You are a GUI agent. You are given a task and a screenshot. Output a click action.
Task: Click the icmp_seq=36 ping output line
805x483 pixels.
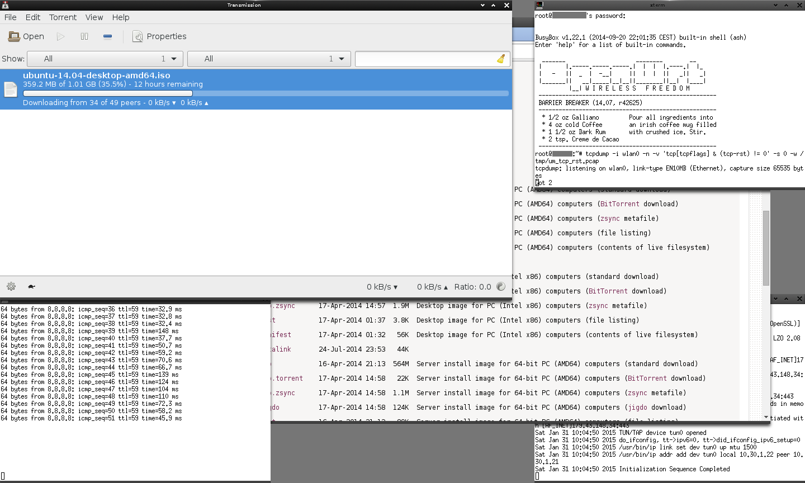pyautogui.click(x=91, y=309)
